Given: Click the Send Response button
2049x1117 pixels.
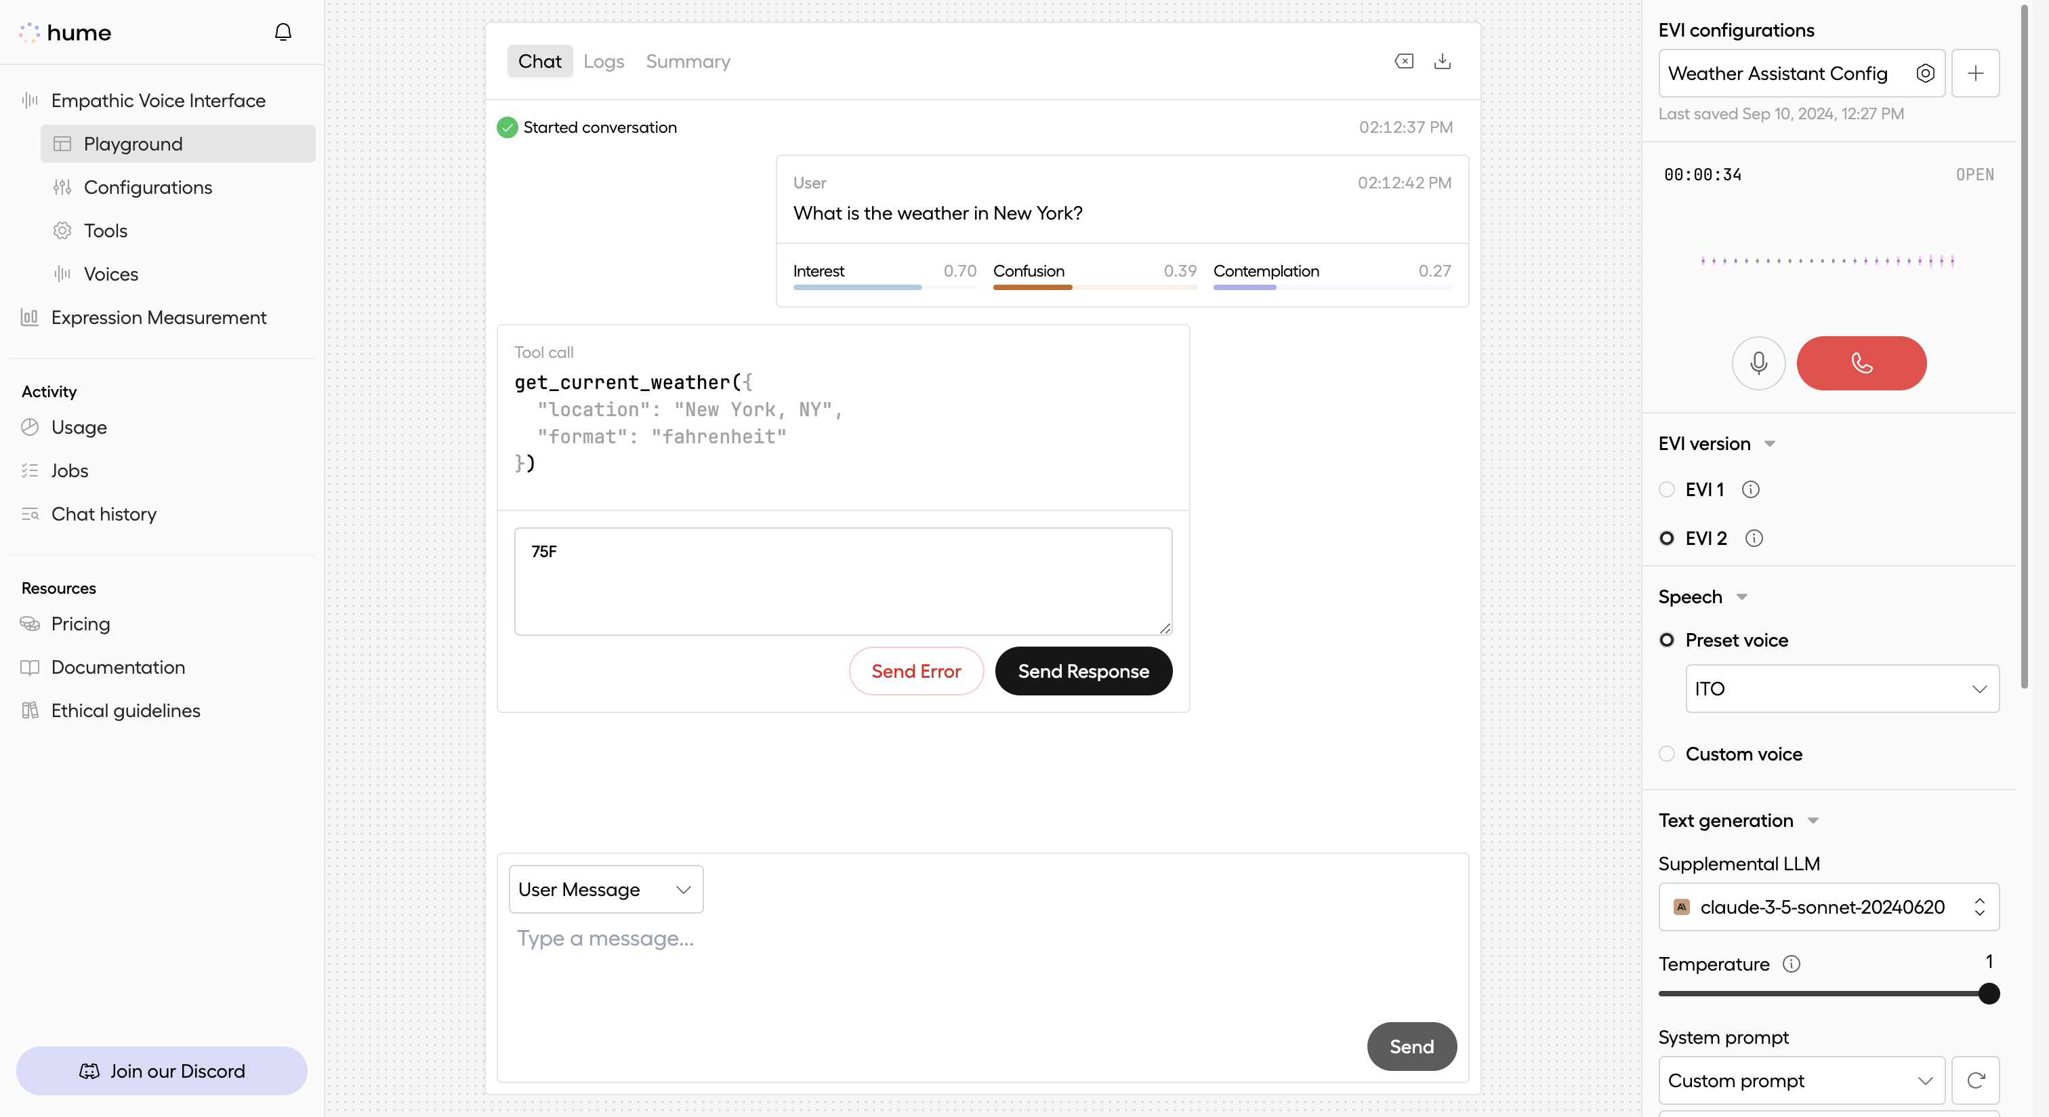Looking at the screenshot, I should tap(1083, 671).
